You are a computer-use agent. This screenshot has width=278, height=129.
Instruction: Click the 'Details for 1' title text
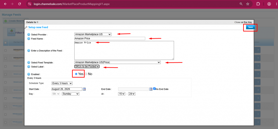[32, 22]
